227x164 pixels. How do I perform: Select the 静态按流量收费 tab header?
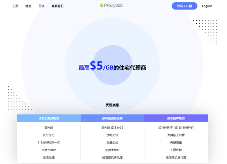pyautogui.click(x=112, y=118)
